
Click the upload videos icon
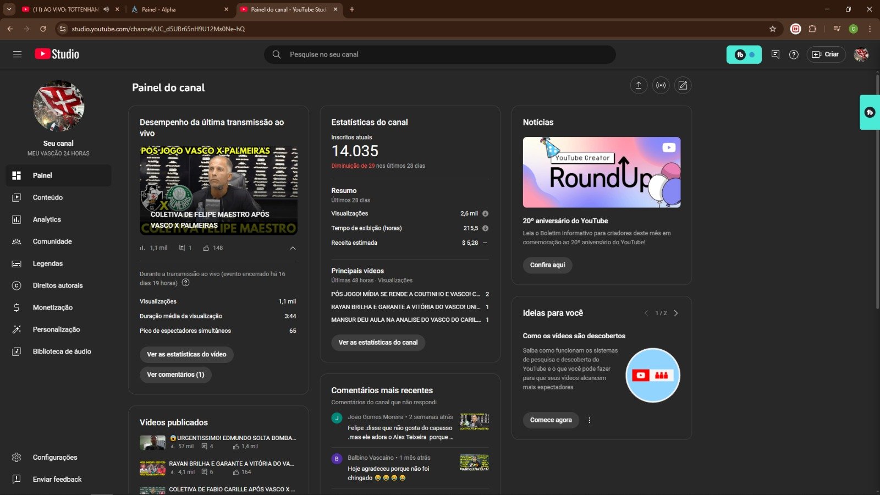[639, 85]
